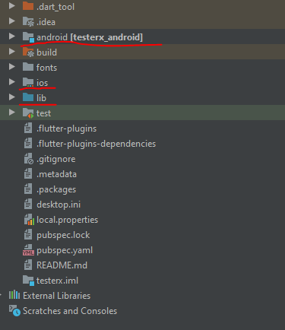Click the ios folder icon
The image size is (285, 330).
(x=28, y=83)
